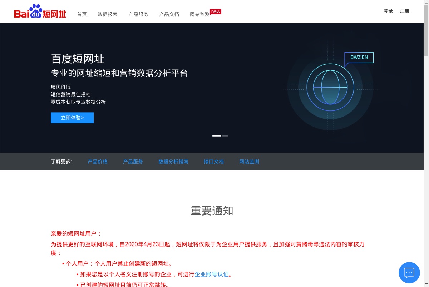Click the 企业账号认证 link

[x=212, y=274]
